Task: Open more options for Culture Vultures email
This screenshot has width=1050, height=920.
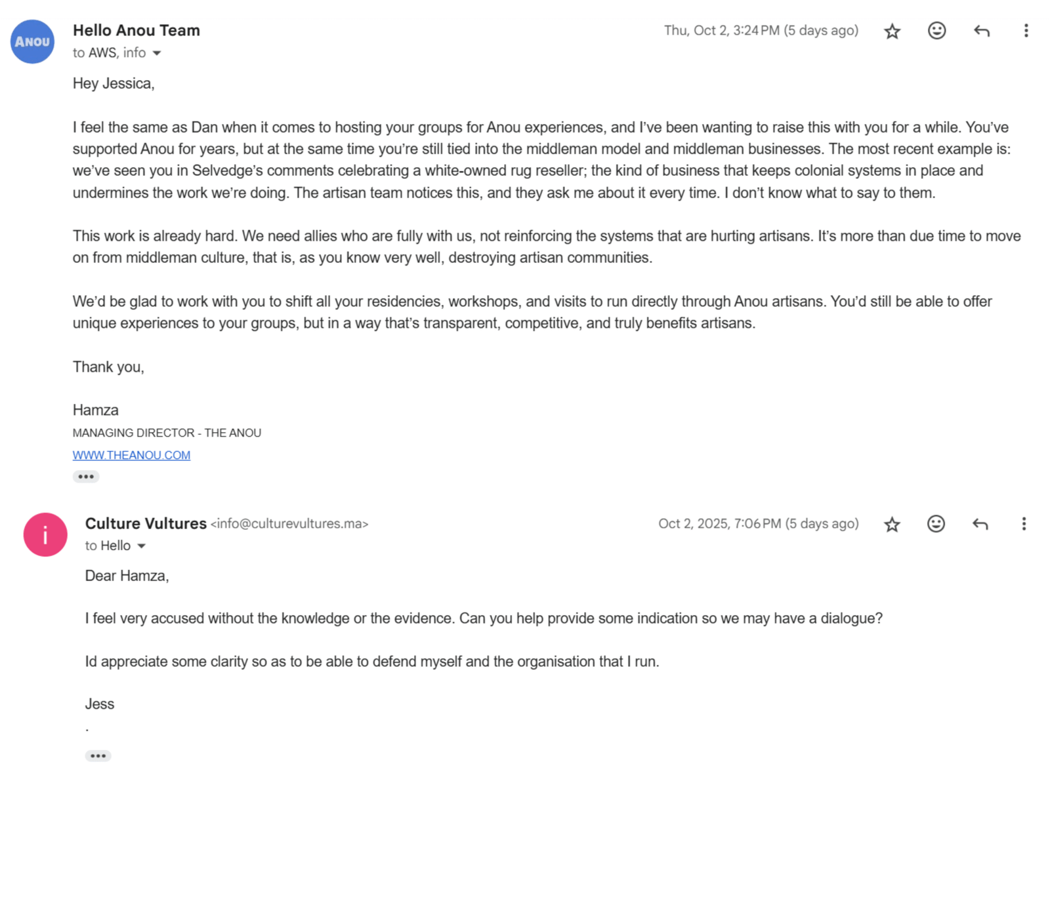Action: point(1024,524)
